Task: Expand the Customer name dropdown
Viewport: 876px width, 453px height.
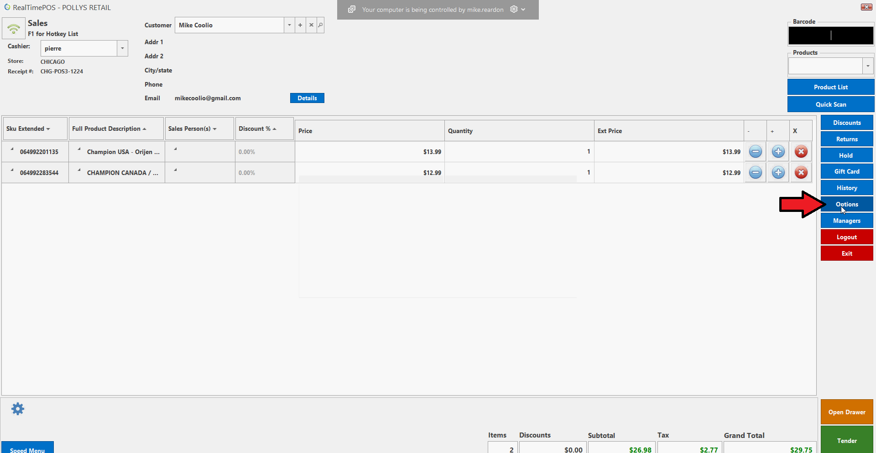Action: 289,25
